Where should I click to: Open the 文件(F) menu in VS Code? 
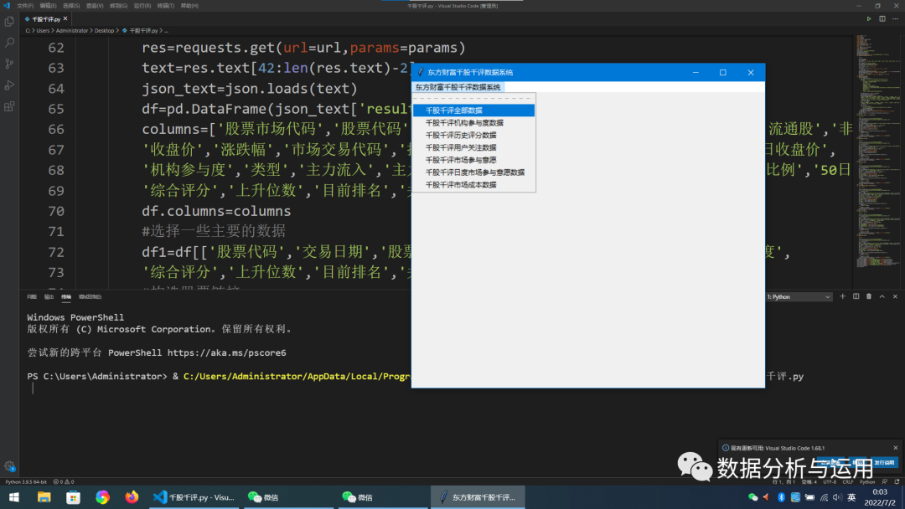click(25, 6)
